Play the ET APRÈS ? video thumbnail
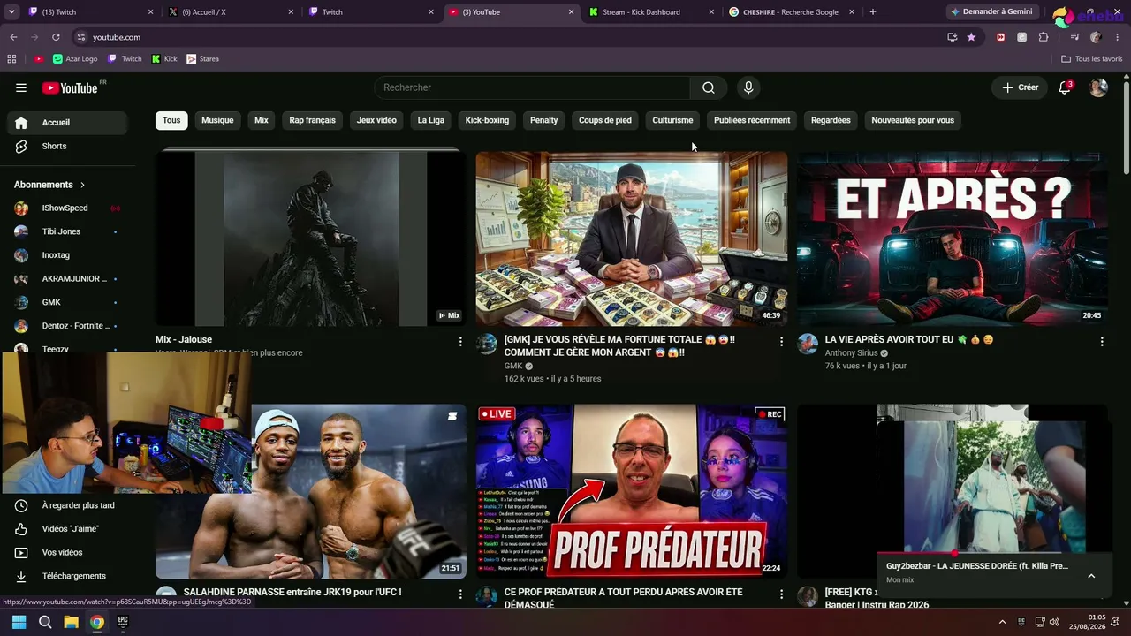This screenshot has height=636, width=1131. (953, 238)
